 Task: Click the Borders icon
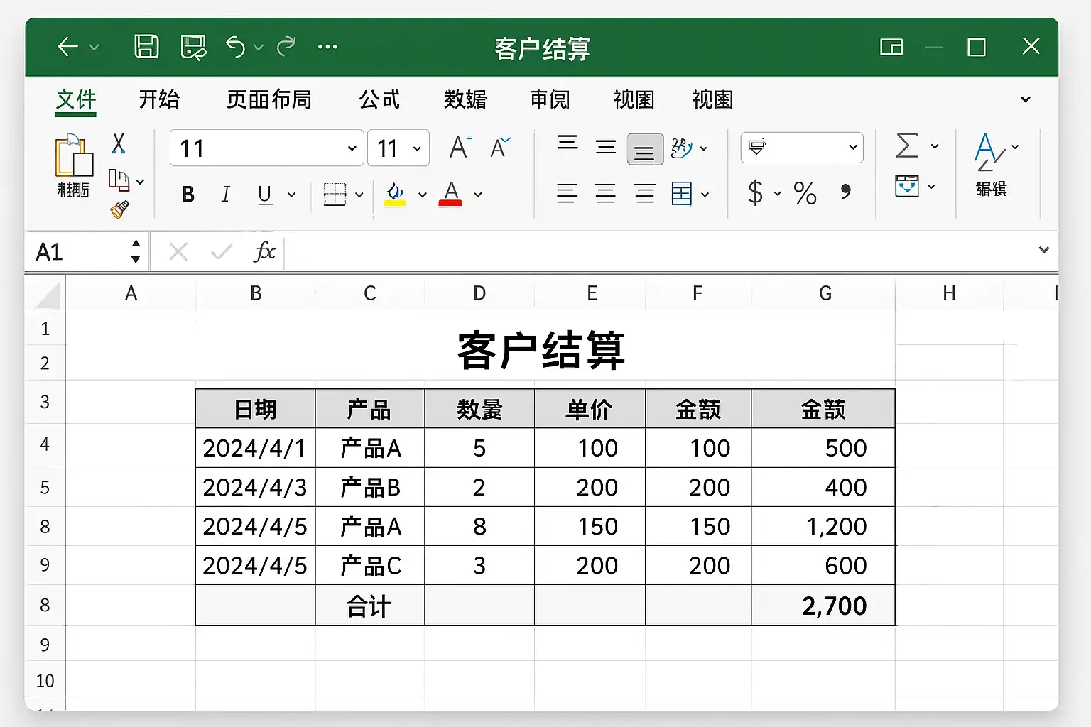tap(335, 194)
